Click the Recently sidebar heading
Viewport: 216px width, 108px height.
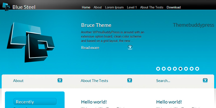coord(35,102)
